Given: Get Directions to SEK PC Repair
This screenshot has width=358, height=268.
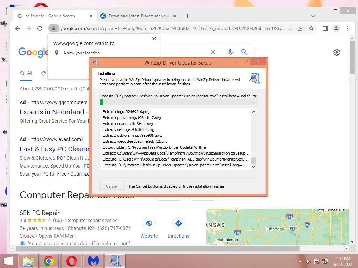Looking at the screenshot, I should click(x=178, y=228).
